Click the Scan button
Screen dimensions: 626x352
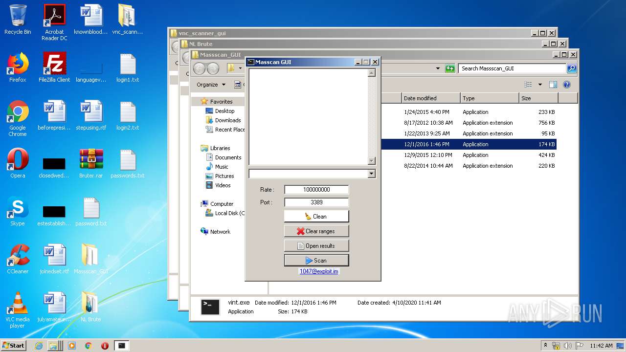pyautogui.click(x=316, y=260)
